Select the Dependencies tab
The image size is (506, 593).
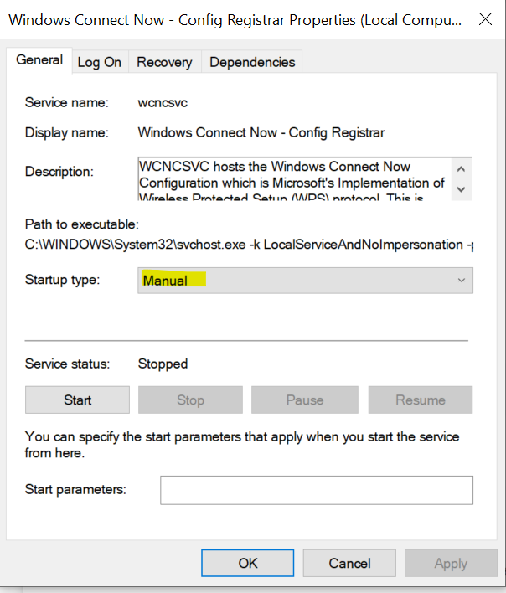[x=252, y=62]
